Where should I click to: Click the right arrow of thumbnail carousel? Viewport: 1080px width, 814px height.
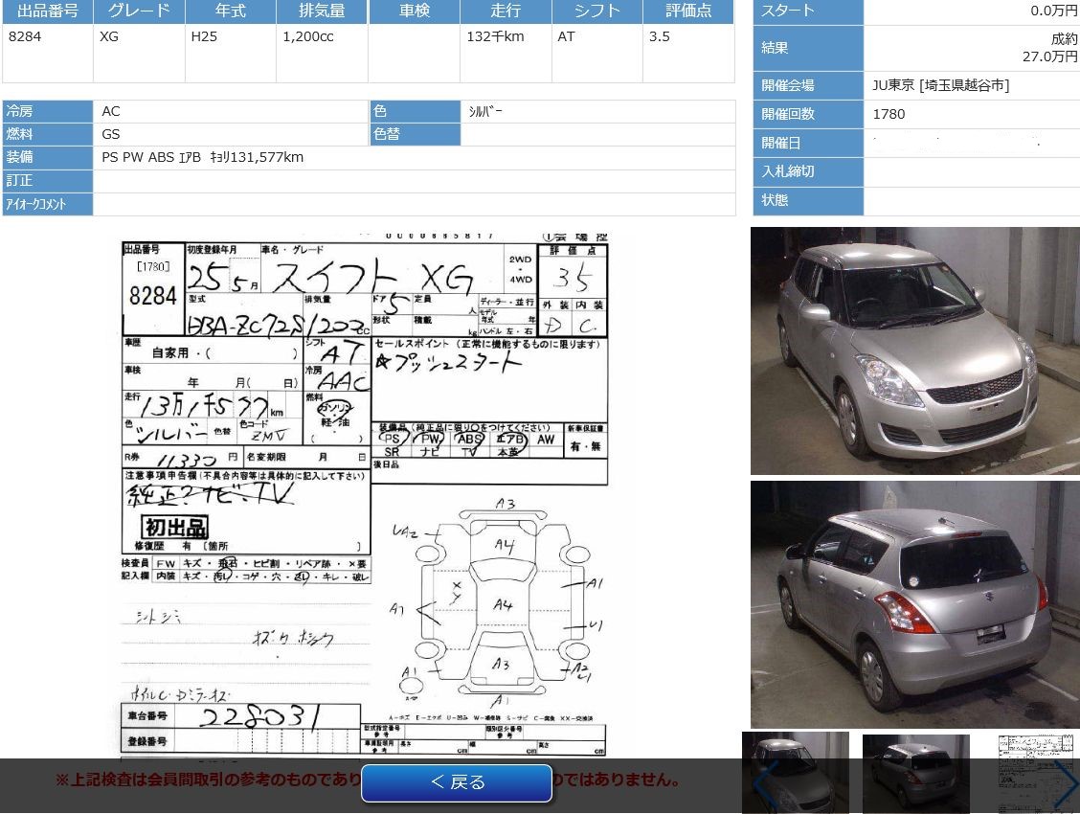tap(1066, 783)
